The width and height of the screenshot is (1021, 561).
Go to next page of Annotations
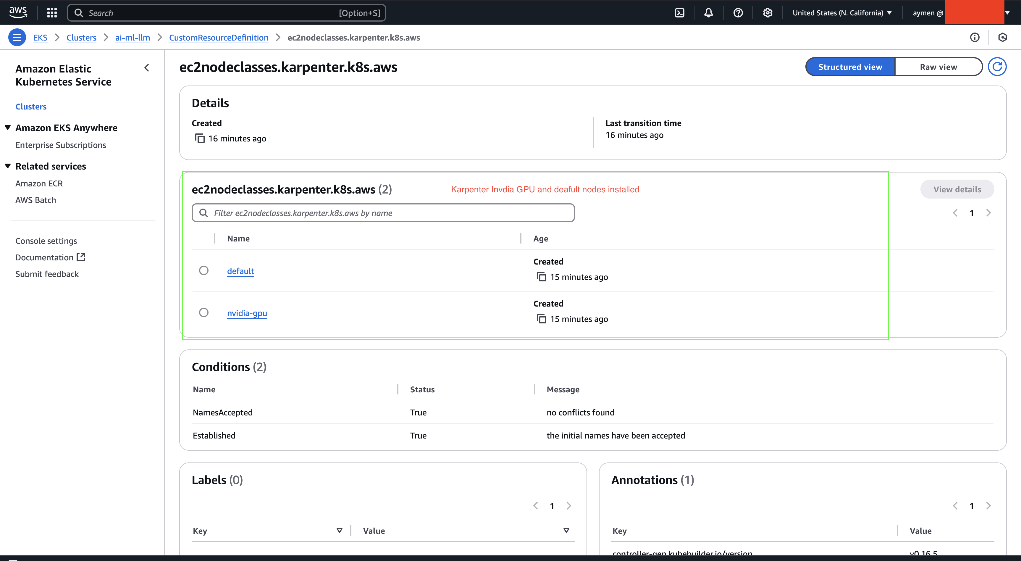tap(988, 505)
